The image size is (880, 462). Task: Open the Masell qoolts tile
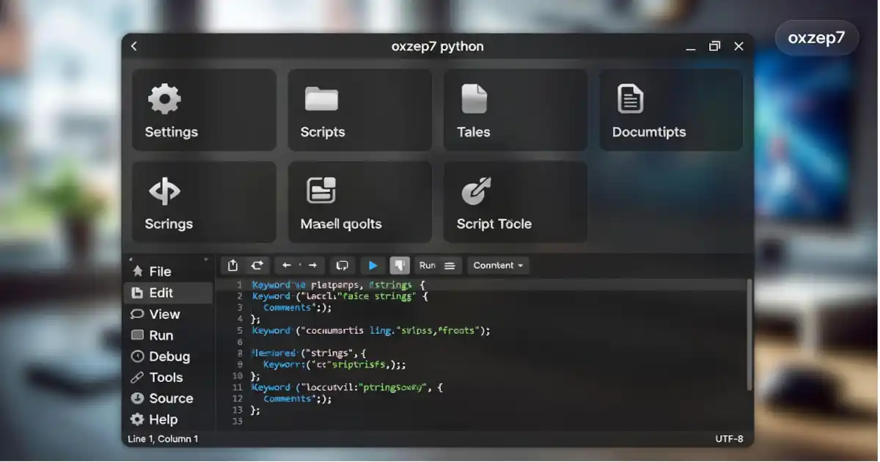click(x=359, y=202)
